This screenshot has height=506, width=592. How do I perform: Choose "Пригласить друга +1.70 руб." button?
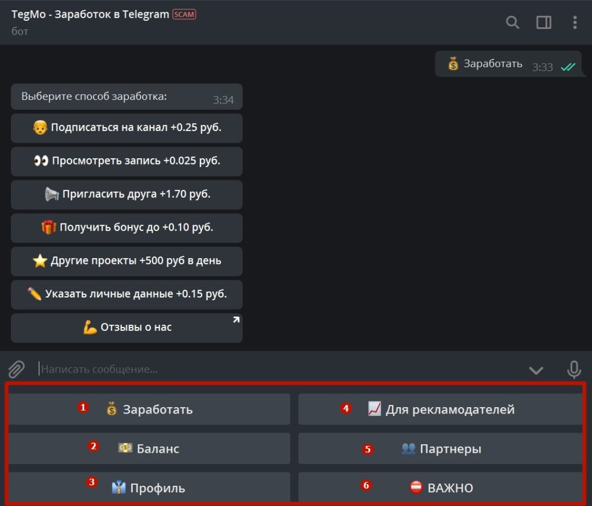tap(127, 195)
